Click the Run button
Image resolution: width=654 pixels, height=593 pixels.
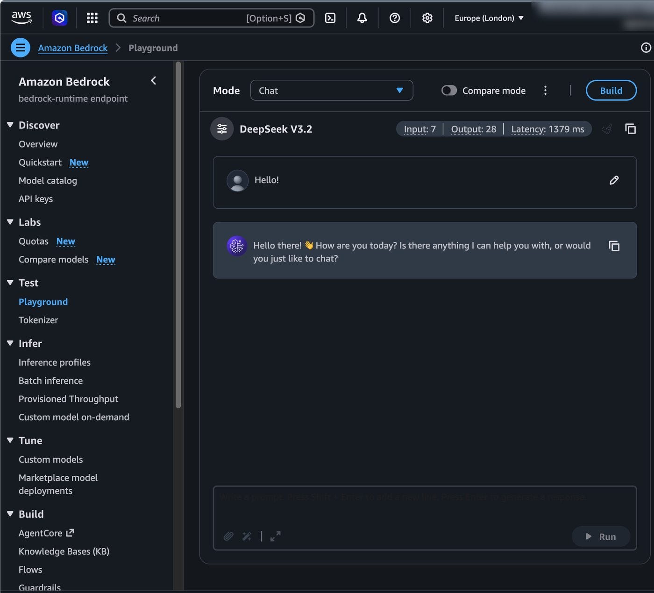tap(601, 537)
